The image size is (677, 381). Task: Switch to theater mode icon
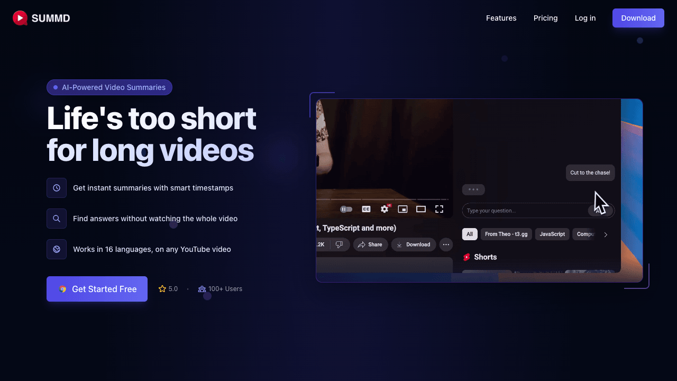[x=421, y=209]
